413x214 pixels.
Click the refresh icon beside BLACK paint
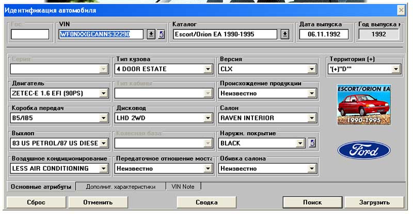312,143
